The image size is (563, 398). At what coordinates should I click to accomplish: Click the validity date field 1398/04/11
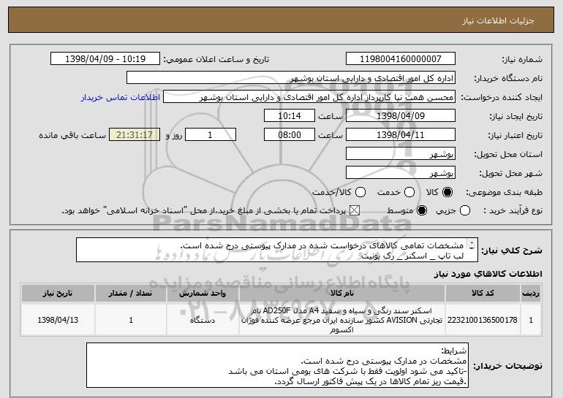click(401, 135)
